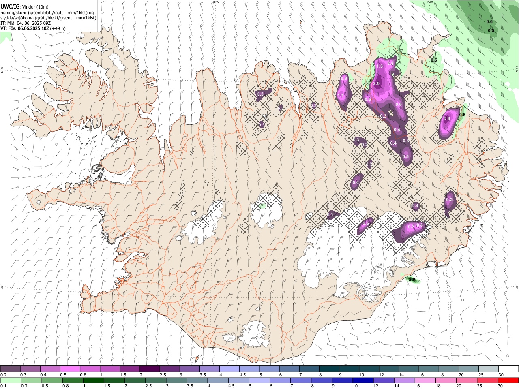Click the light pink 16 swatch in the lower rain scale
The width and height of the screenshot is (519, 389).
coord(425,380)
